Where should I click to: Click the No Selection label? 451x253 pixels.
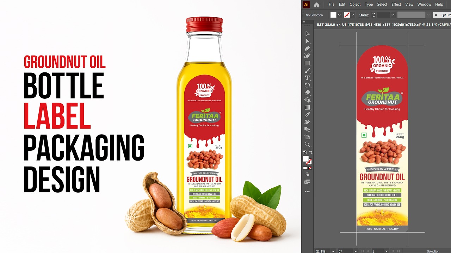tap(314, 15)
